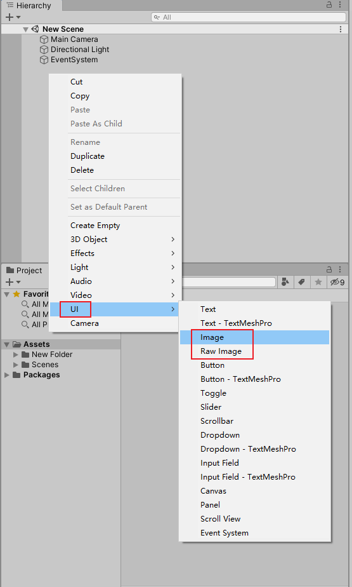This screenshot has width=352, height=587.
Task: Toggle hidden packages visibility eye icon
Action: click(x=337, y=282)
